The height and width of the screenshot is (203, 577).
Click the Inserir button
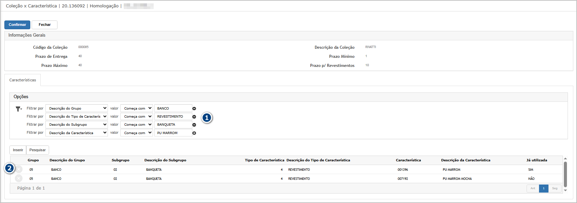pyautogui.click(x=18, y=150)
